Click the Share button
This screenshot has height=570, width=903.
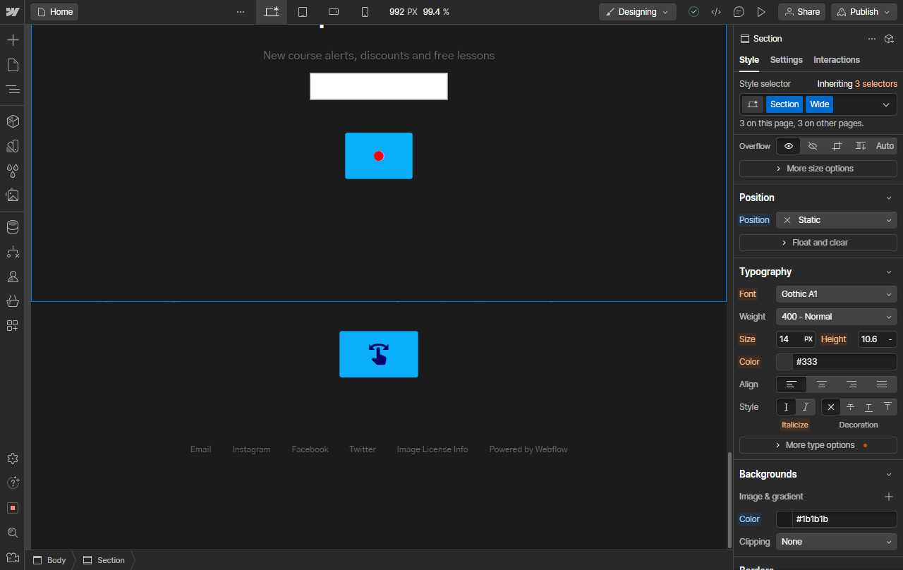coord(801,12)
